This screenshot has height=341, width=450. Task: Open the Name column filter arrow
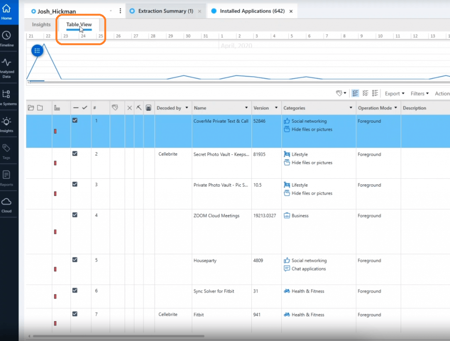[x=246, y=108]
